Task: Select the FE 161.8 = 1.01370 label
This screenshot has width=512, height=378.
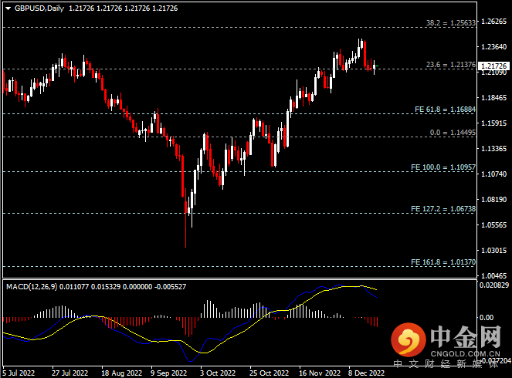Action: click(443, 262)
